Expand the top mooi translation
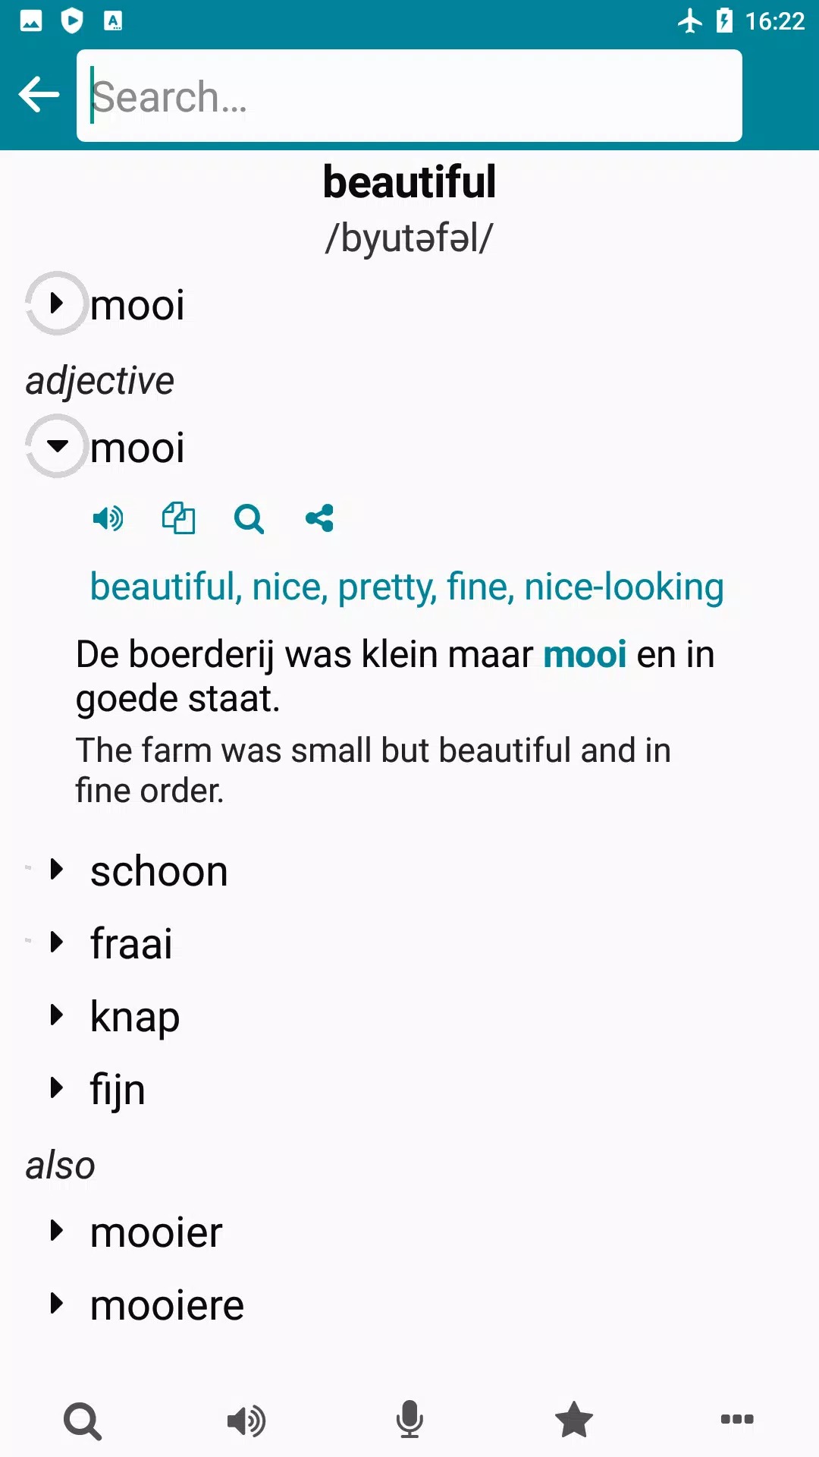Image resolution: width=819 pixels, height=1457 pixels. pos(57,304)
